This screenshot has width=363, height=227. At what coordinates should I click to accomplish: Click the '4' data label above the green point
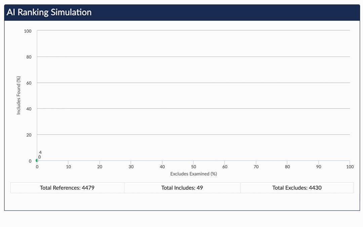pos(40,152)
